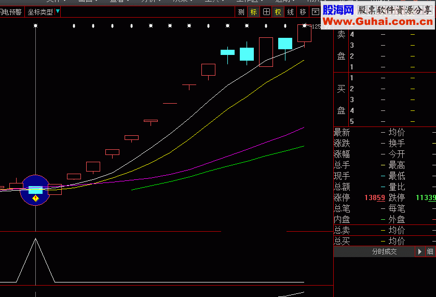Click the 总笔 total trades label
The height and width of the screenshot is (297, 436).
point(342,208)
